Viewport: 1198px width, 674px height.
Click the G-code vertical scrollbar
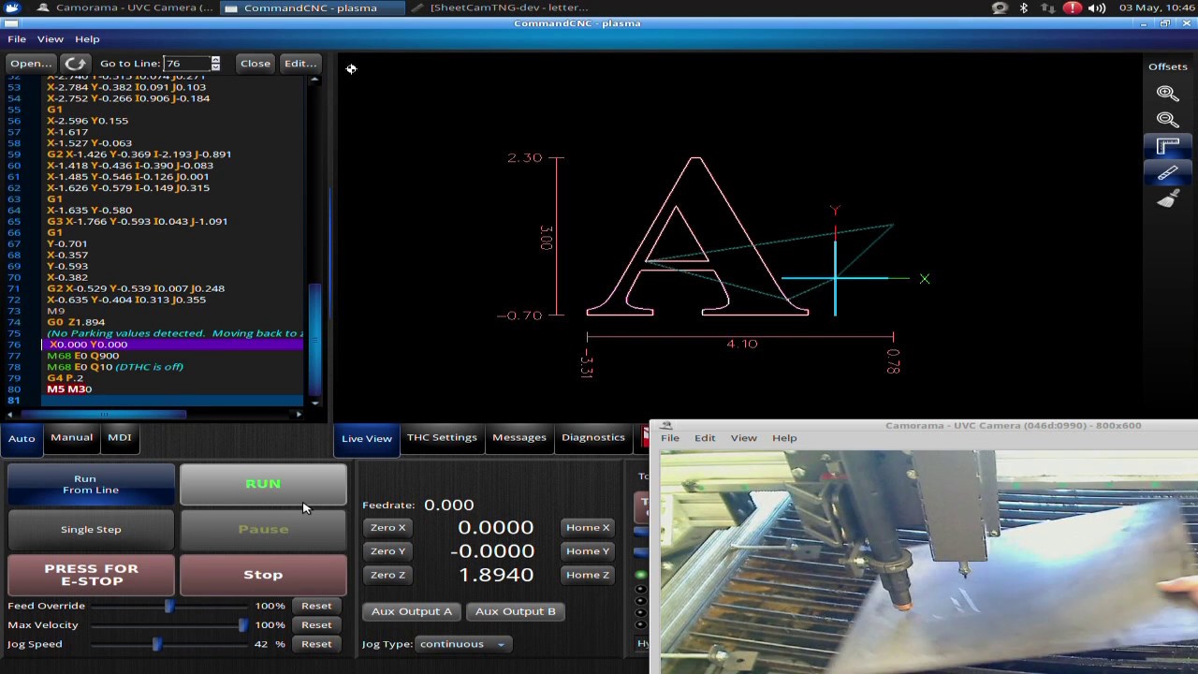314,339
